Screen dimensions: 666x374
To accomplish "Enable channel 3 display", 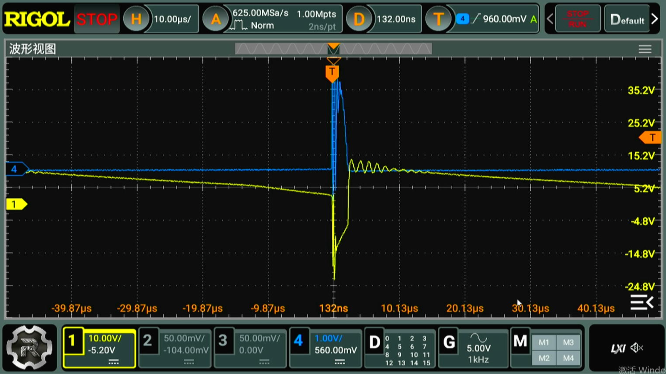I will 223,341.
